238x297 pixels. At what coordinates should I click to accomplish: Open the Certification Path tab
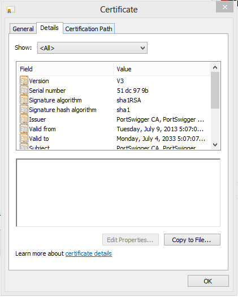click(x=89, y=29)
